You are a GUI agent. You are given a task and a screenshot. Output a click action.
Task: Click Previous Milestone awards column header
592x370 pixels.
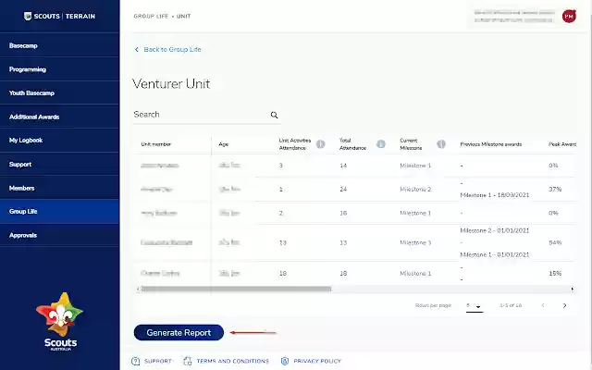490,144
